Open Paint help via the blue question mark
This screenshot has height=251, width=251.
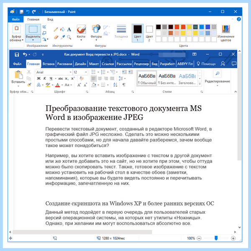point(239,19)
